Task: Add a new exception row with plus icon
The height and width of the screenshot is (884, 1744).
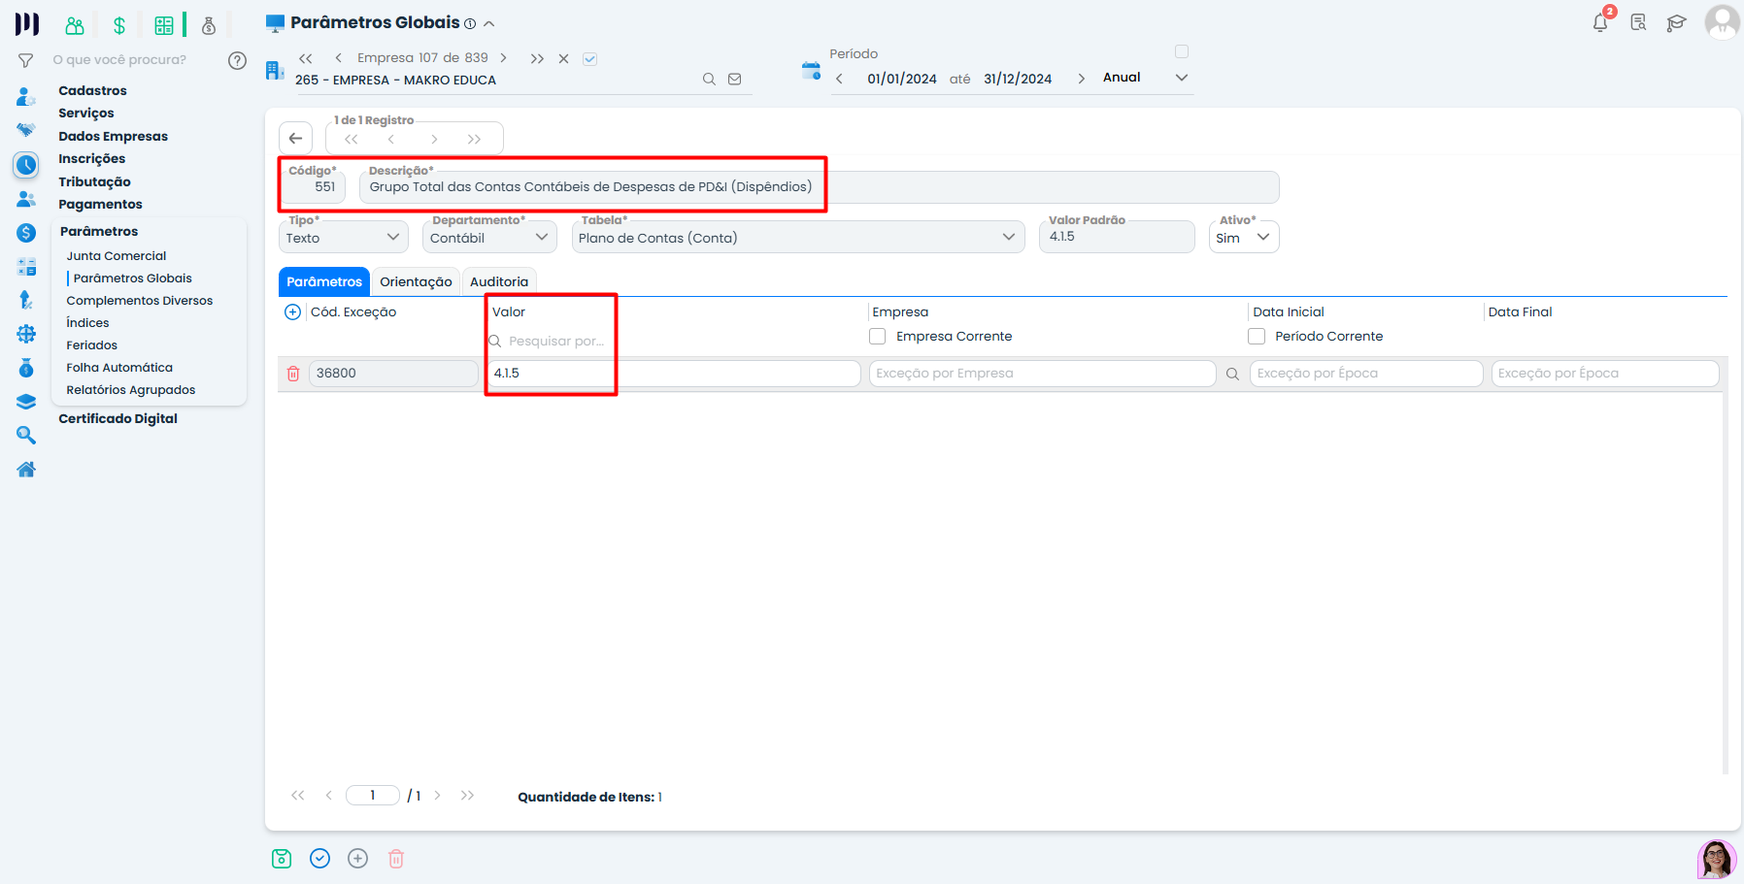Action: click(292, 312)
